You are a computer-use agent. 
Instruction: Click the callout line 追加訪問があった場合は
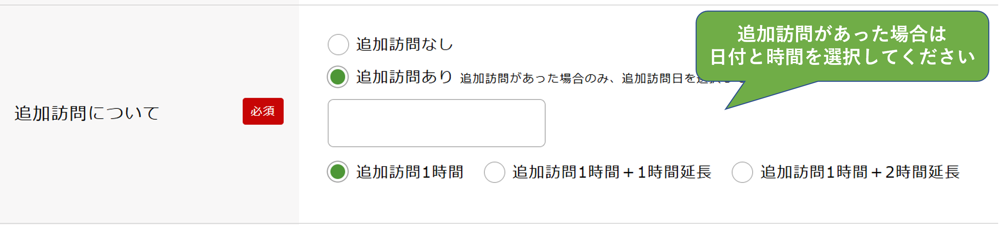coord(841,34)
